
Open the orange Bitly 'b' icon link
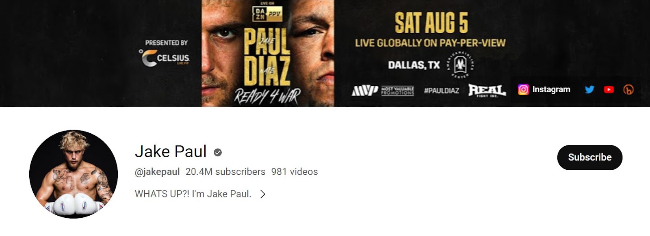coord(628,89)
